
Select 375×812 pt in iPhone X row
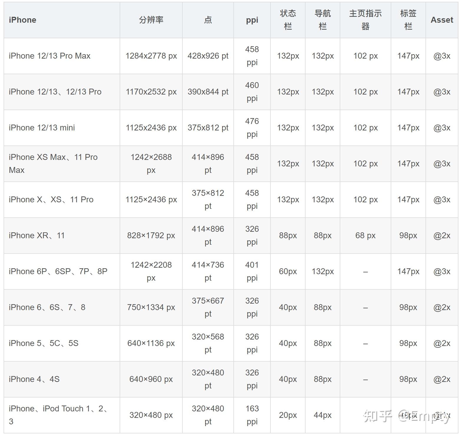[x=208, y=200]
